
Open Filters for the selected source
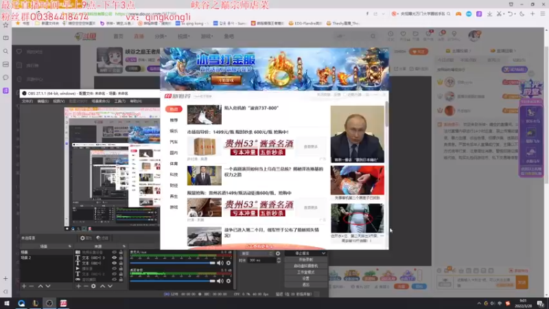(102, 238)
